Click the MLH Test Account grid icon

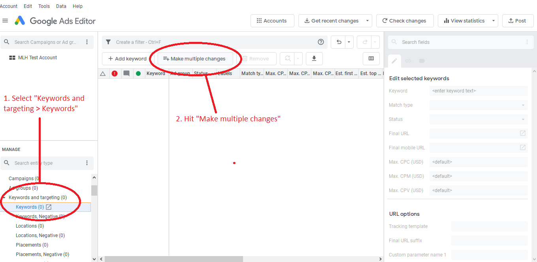coord(12,58)
